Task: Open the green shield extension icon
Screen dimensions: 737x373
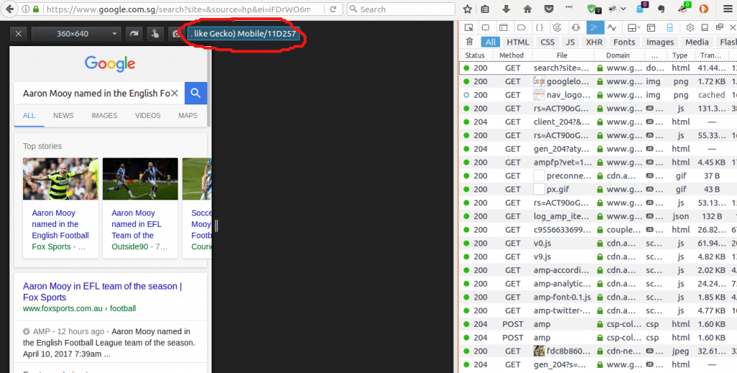Action: point(593,9)
